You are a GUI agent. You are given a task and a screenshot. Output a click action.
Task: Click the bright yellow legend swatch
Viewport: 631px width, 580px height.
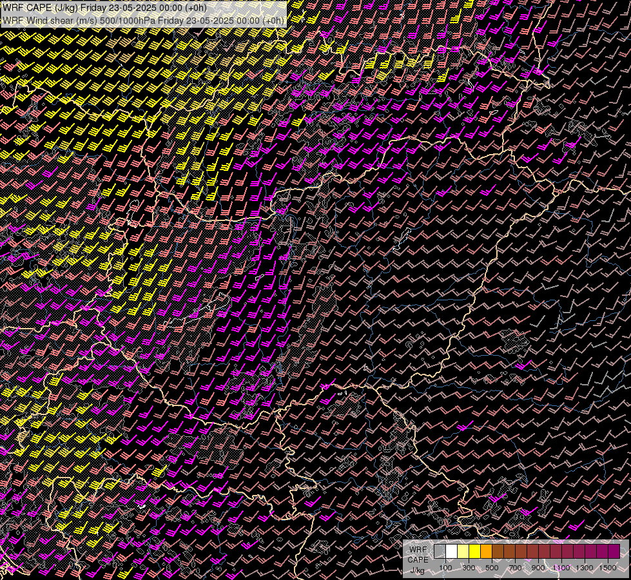[475, 551]
